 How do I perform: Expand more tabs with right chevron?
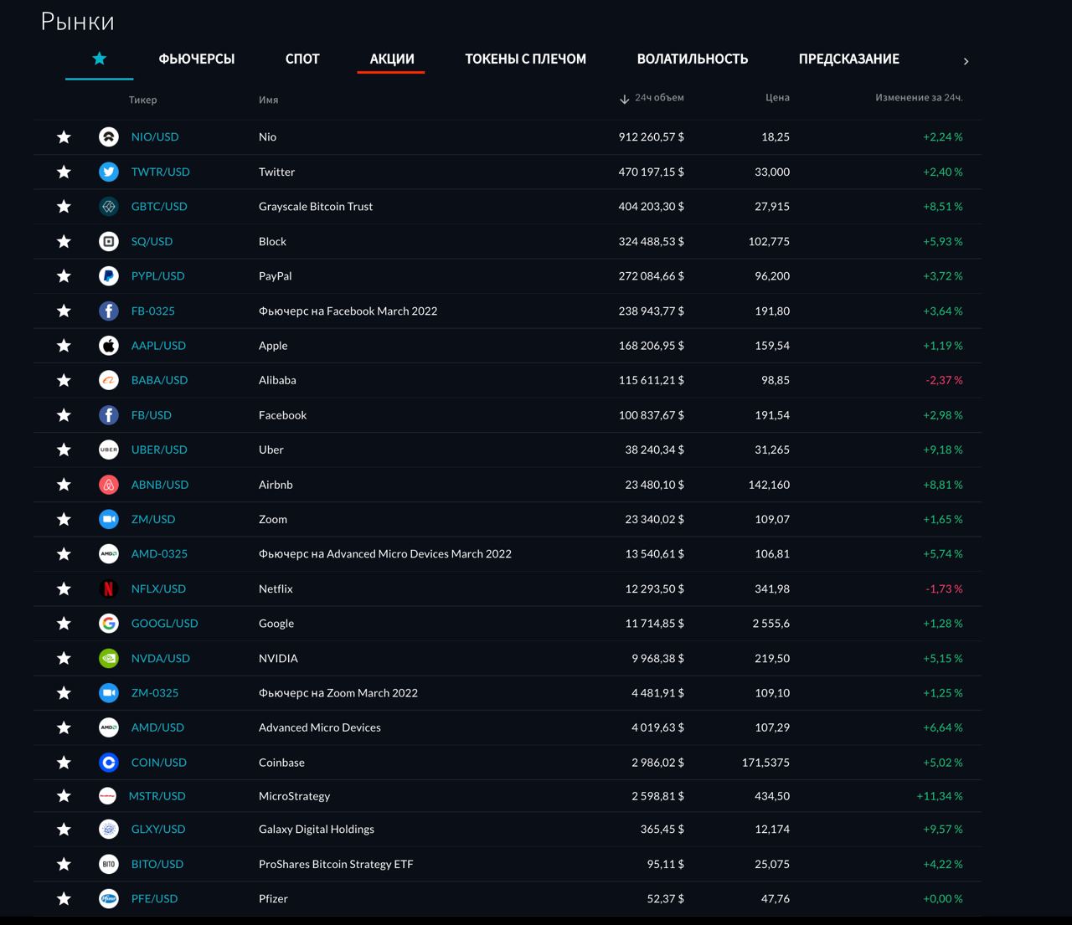966,61
